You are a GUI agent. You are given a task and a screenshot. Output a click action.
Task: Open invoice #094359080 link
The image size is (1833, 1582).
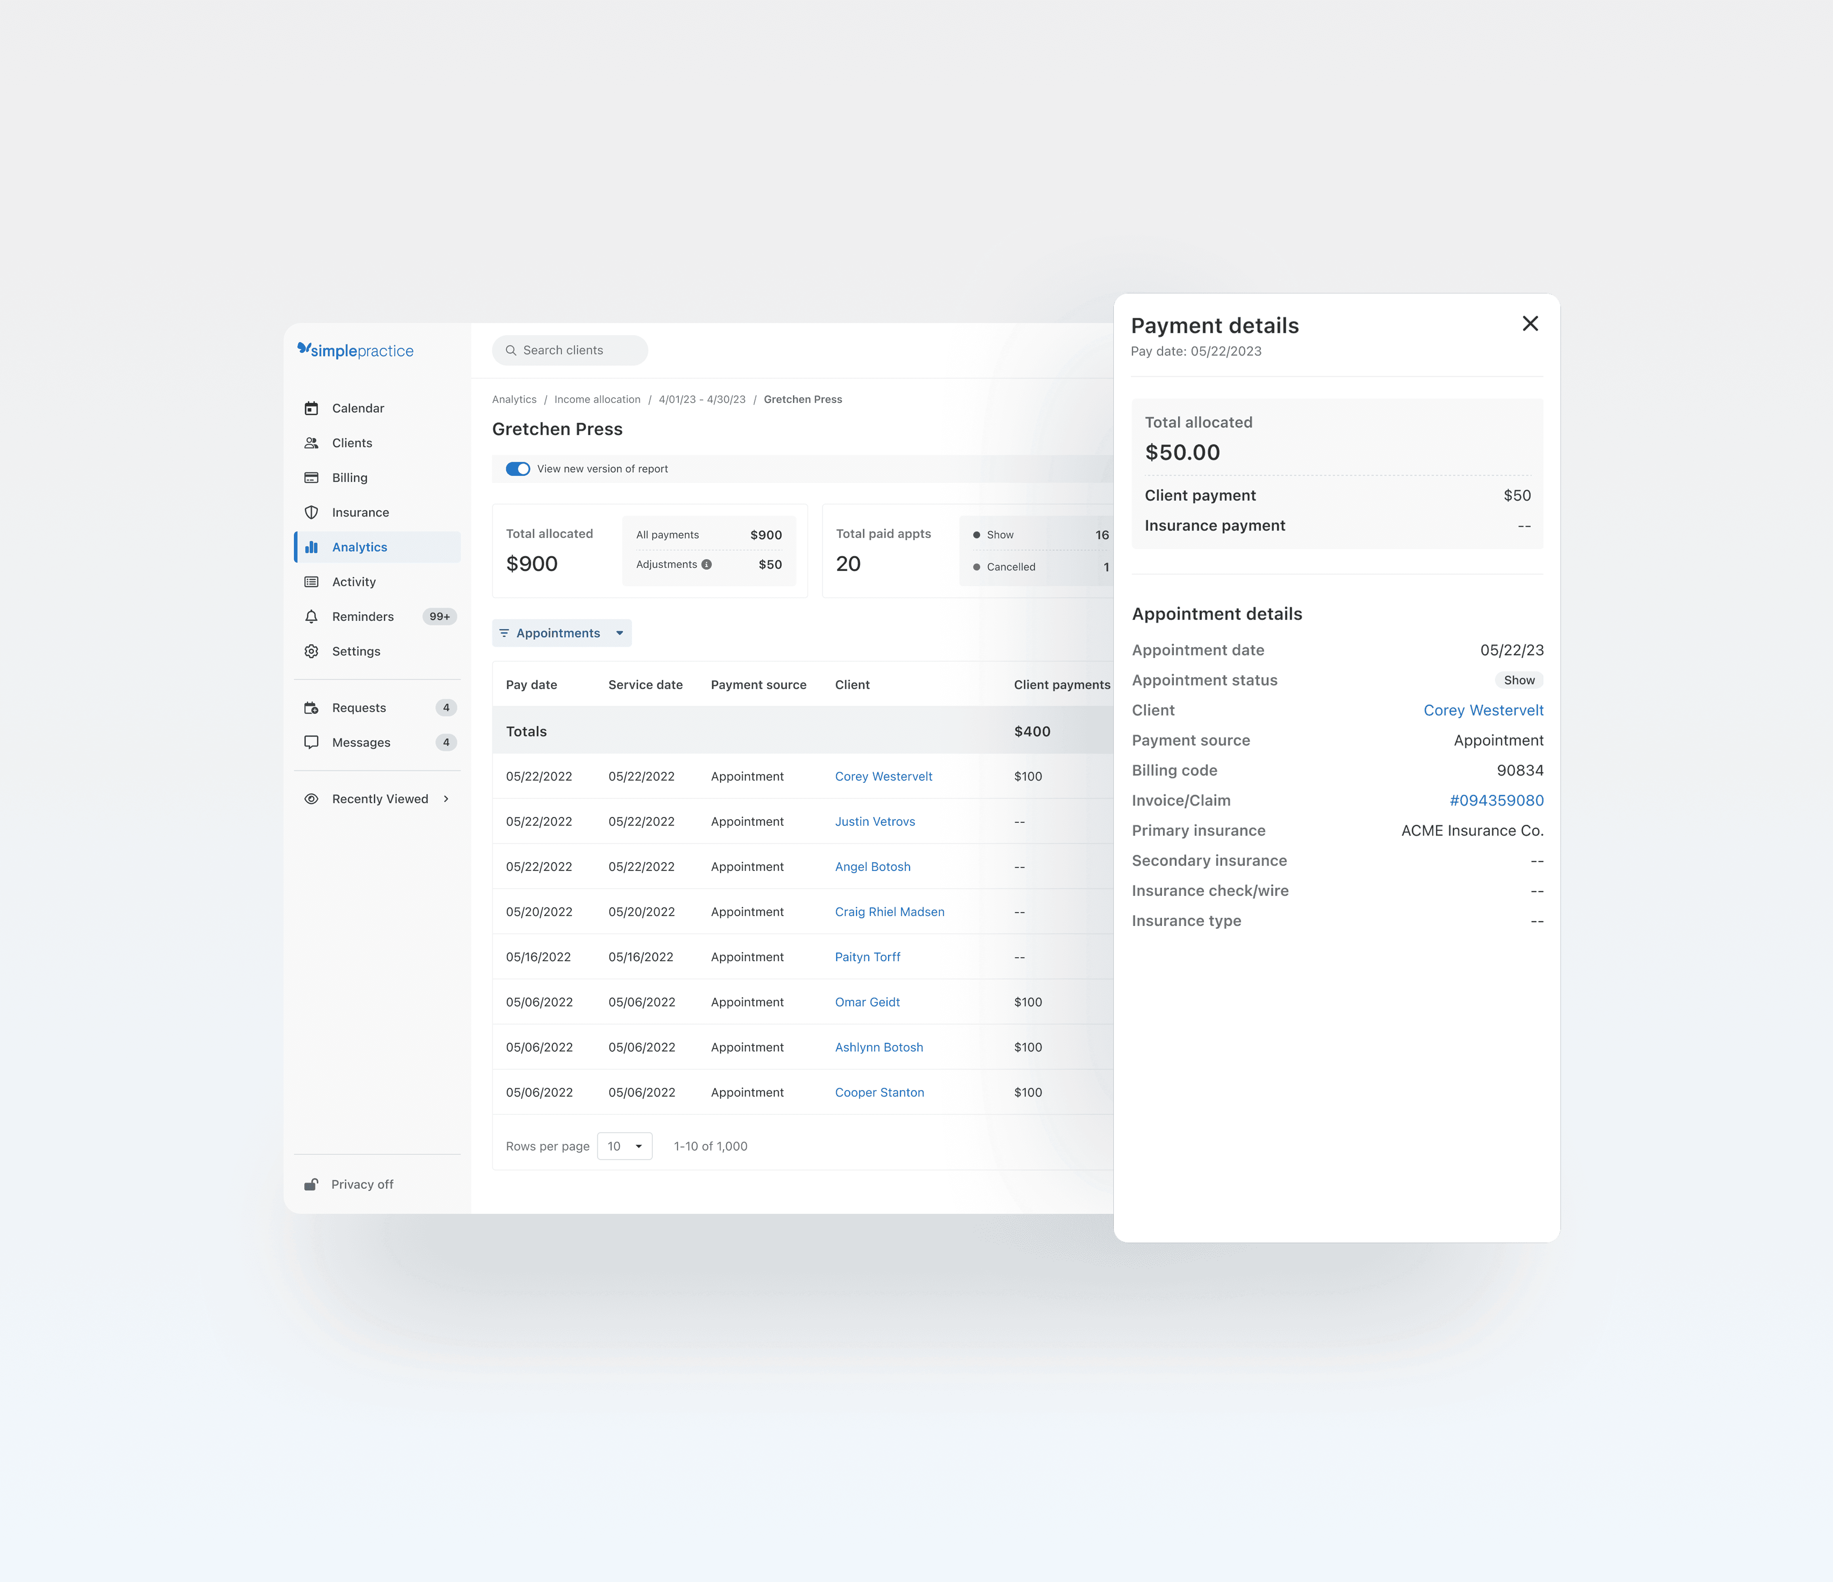[1496, 800]
